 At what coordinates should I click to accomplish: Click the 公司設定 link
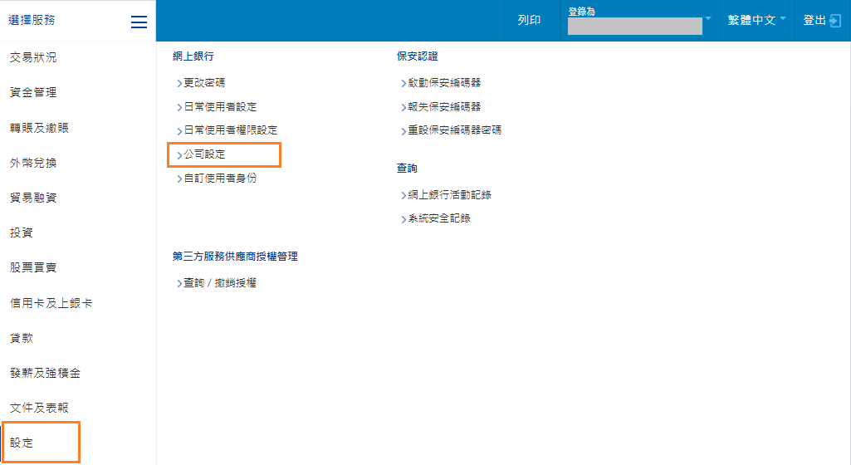(x=204, y=154)
